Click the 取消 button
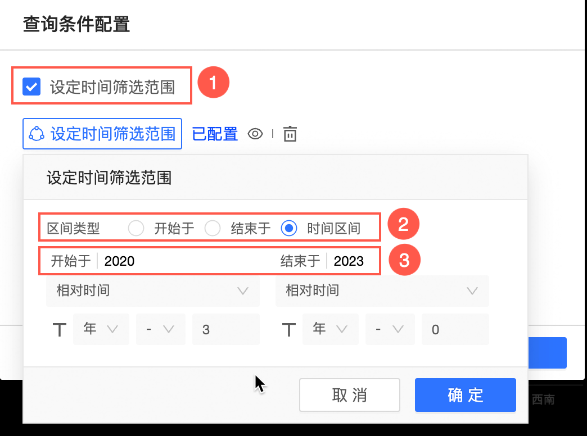 (350, 395)
